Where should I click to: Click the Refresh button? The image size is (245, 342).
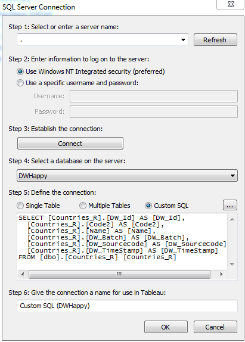(x=215, y=40)
